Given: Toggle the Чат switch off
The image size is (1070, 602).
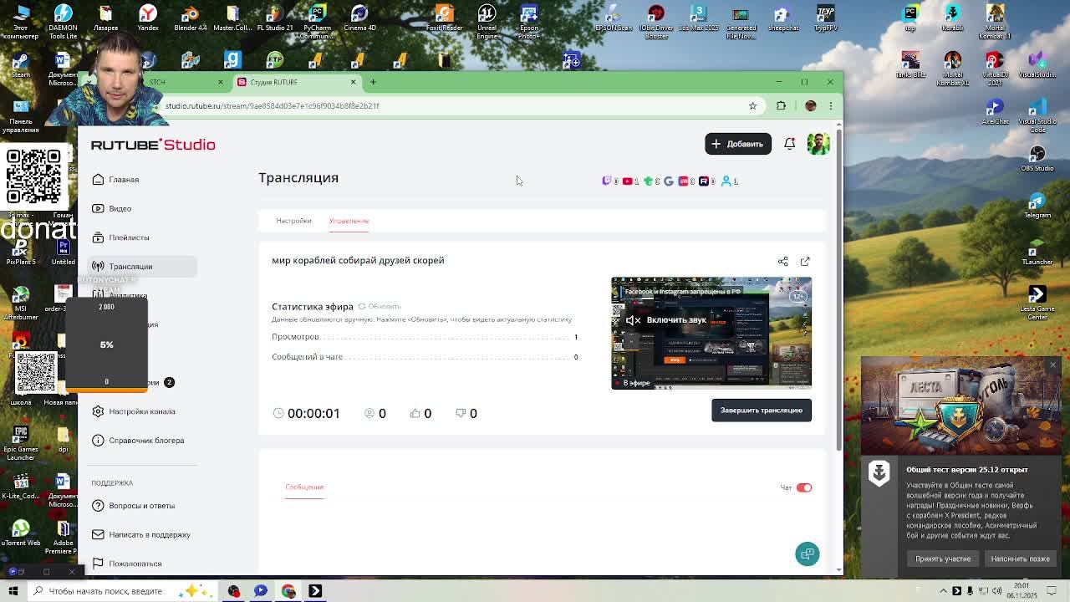Looking at the screenshot, I should (x=803, y=487).
